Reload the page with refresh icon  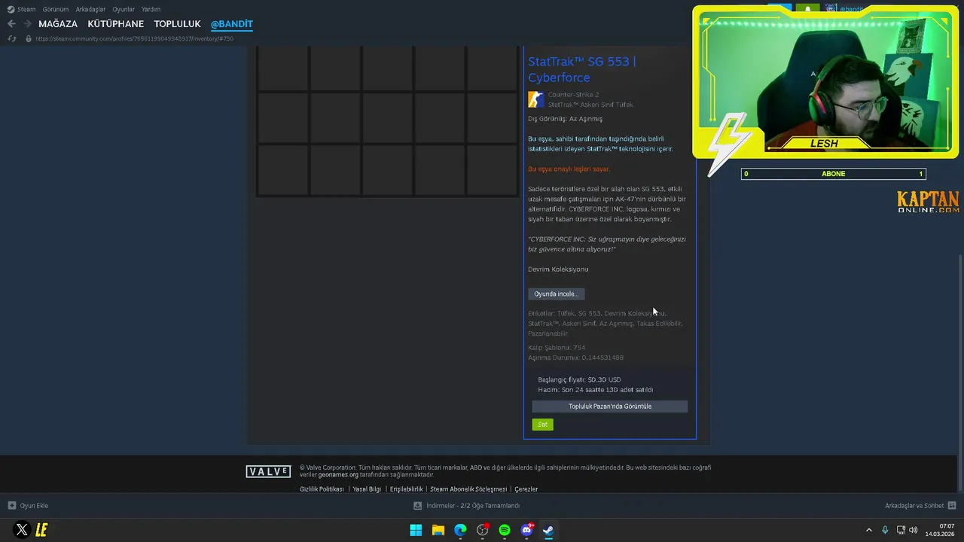(x=11, y=38)
